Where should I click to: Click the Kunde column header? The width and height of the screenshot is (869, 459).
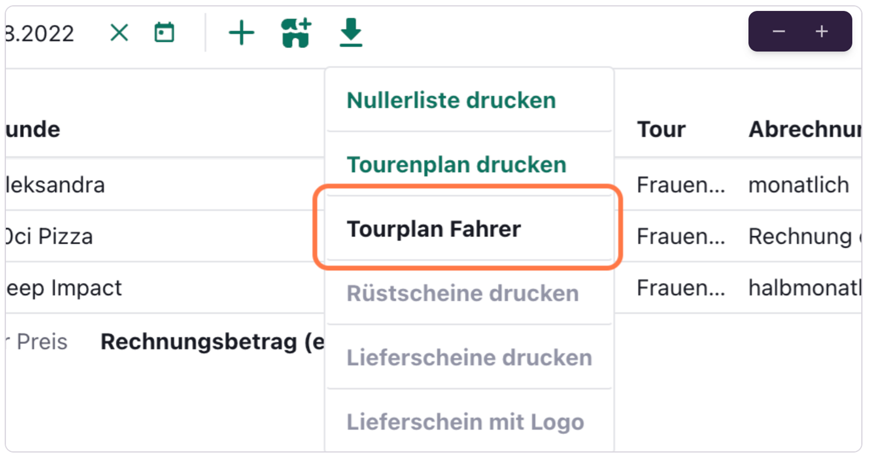(x=33, y=129)
